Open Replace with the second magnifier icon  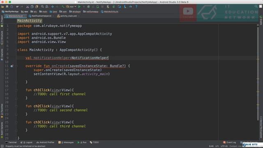point(47,7)
